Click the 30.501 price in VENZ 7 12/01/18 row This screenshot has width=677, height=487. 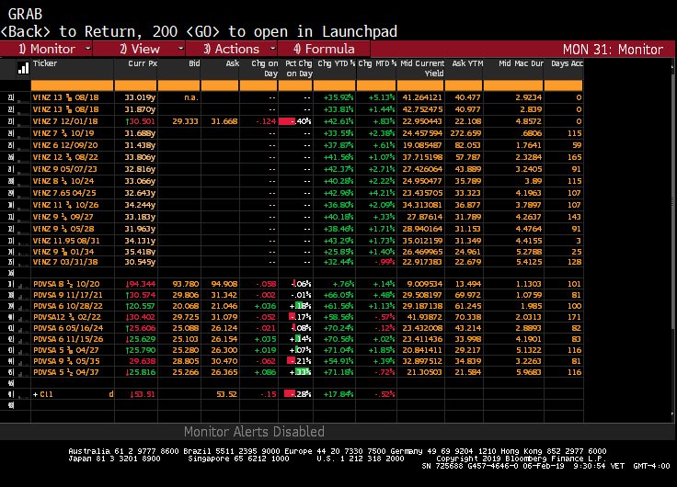coord(140,121)
